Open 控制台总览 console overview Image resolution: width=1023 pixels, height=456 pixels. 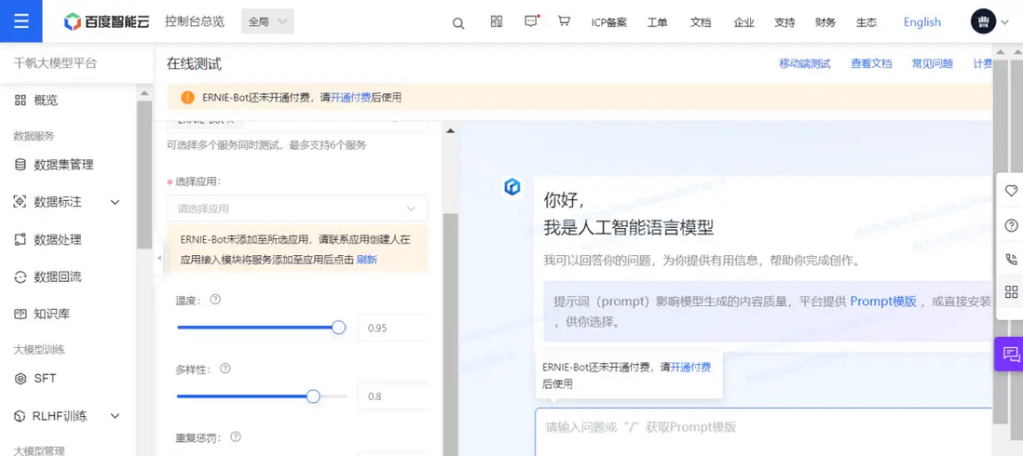tap(195, 21)
